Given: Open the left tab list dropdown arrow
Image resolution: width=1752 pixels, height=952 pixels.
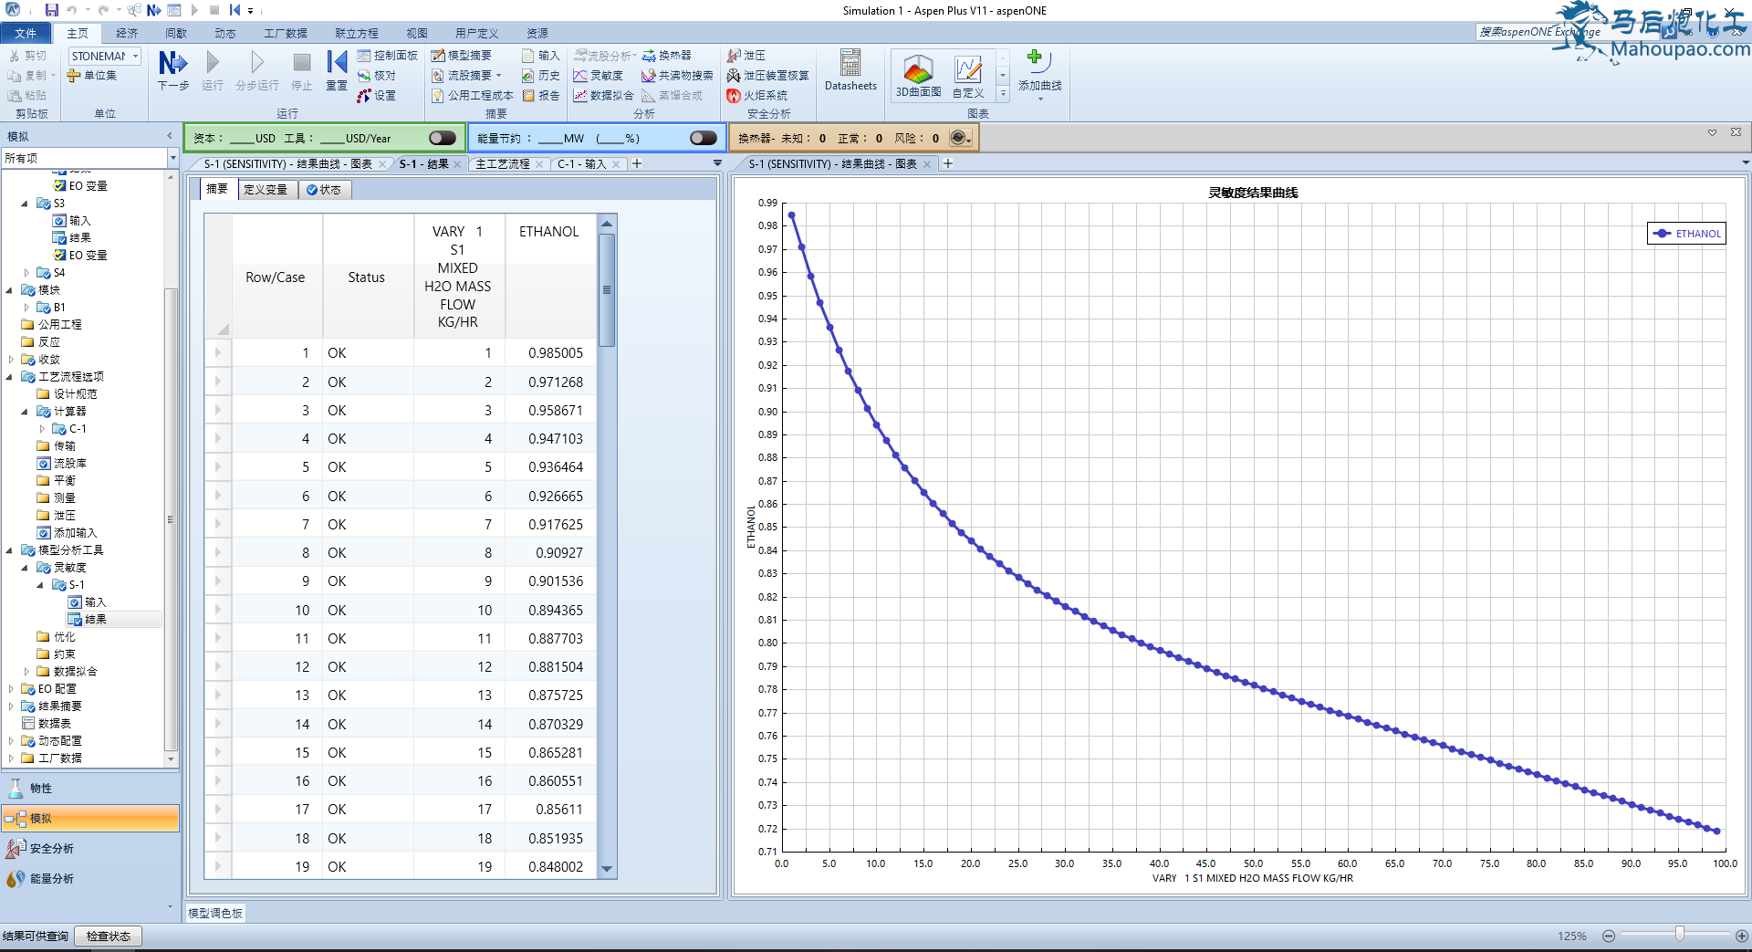Looking at the screenshot, I should click(x=717, y=163).
